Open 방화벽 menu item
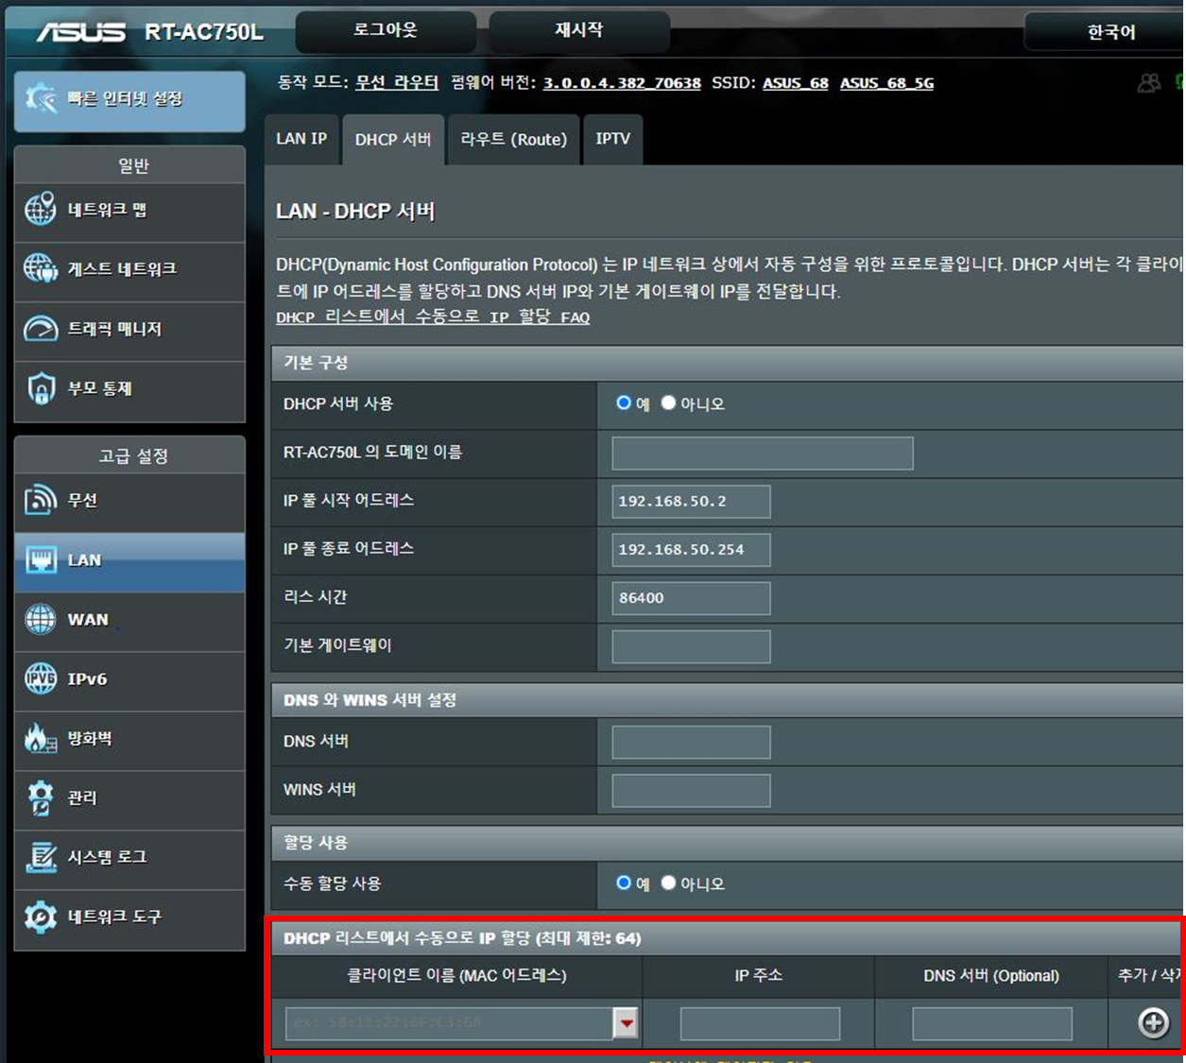 click(x=129, y=739)
